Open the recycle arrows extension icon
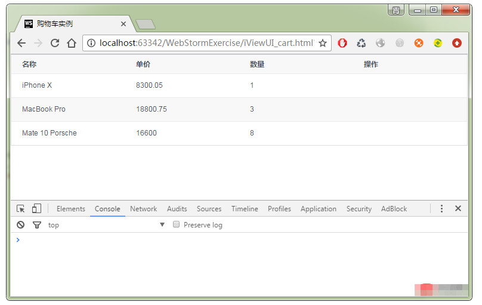This screenshot has width=482, height=305. (361, 43)
